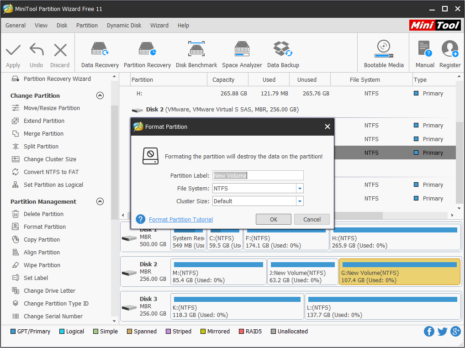This screenshot has width=465, height=348.
Task: Collapse the Change Partition section
Action: point(100,95)
